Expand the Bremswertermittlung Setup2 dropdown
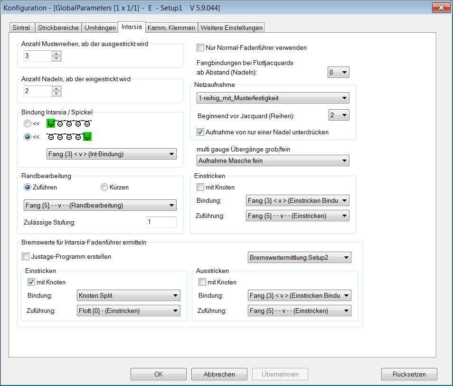This screenshot has height=386, width=453. 299,258
